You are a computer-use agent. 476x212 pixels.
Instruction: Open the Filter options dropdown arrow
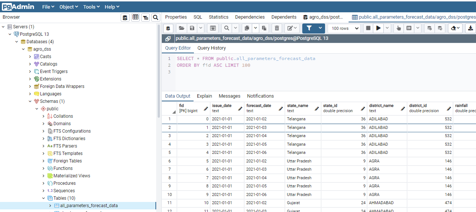tap(320, 28)
